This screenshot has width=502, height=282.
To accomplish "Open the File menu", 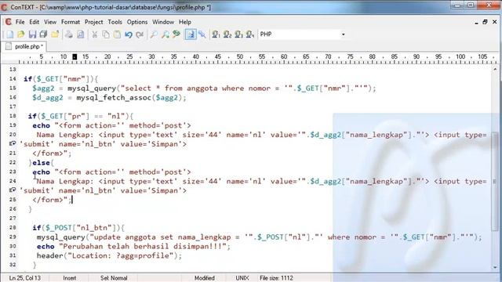I will tap(20, 22).
